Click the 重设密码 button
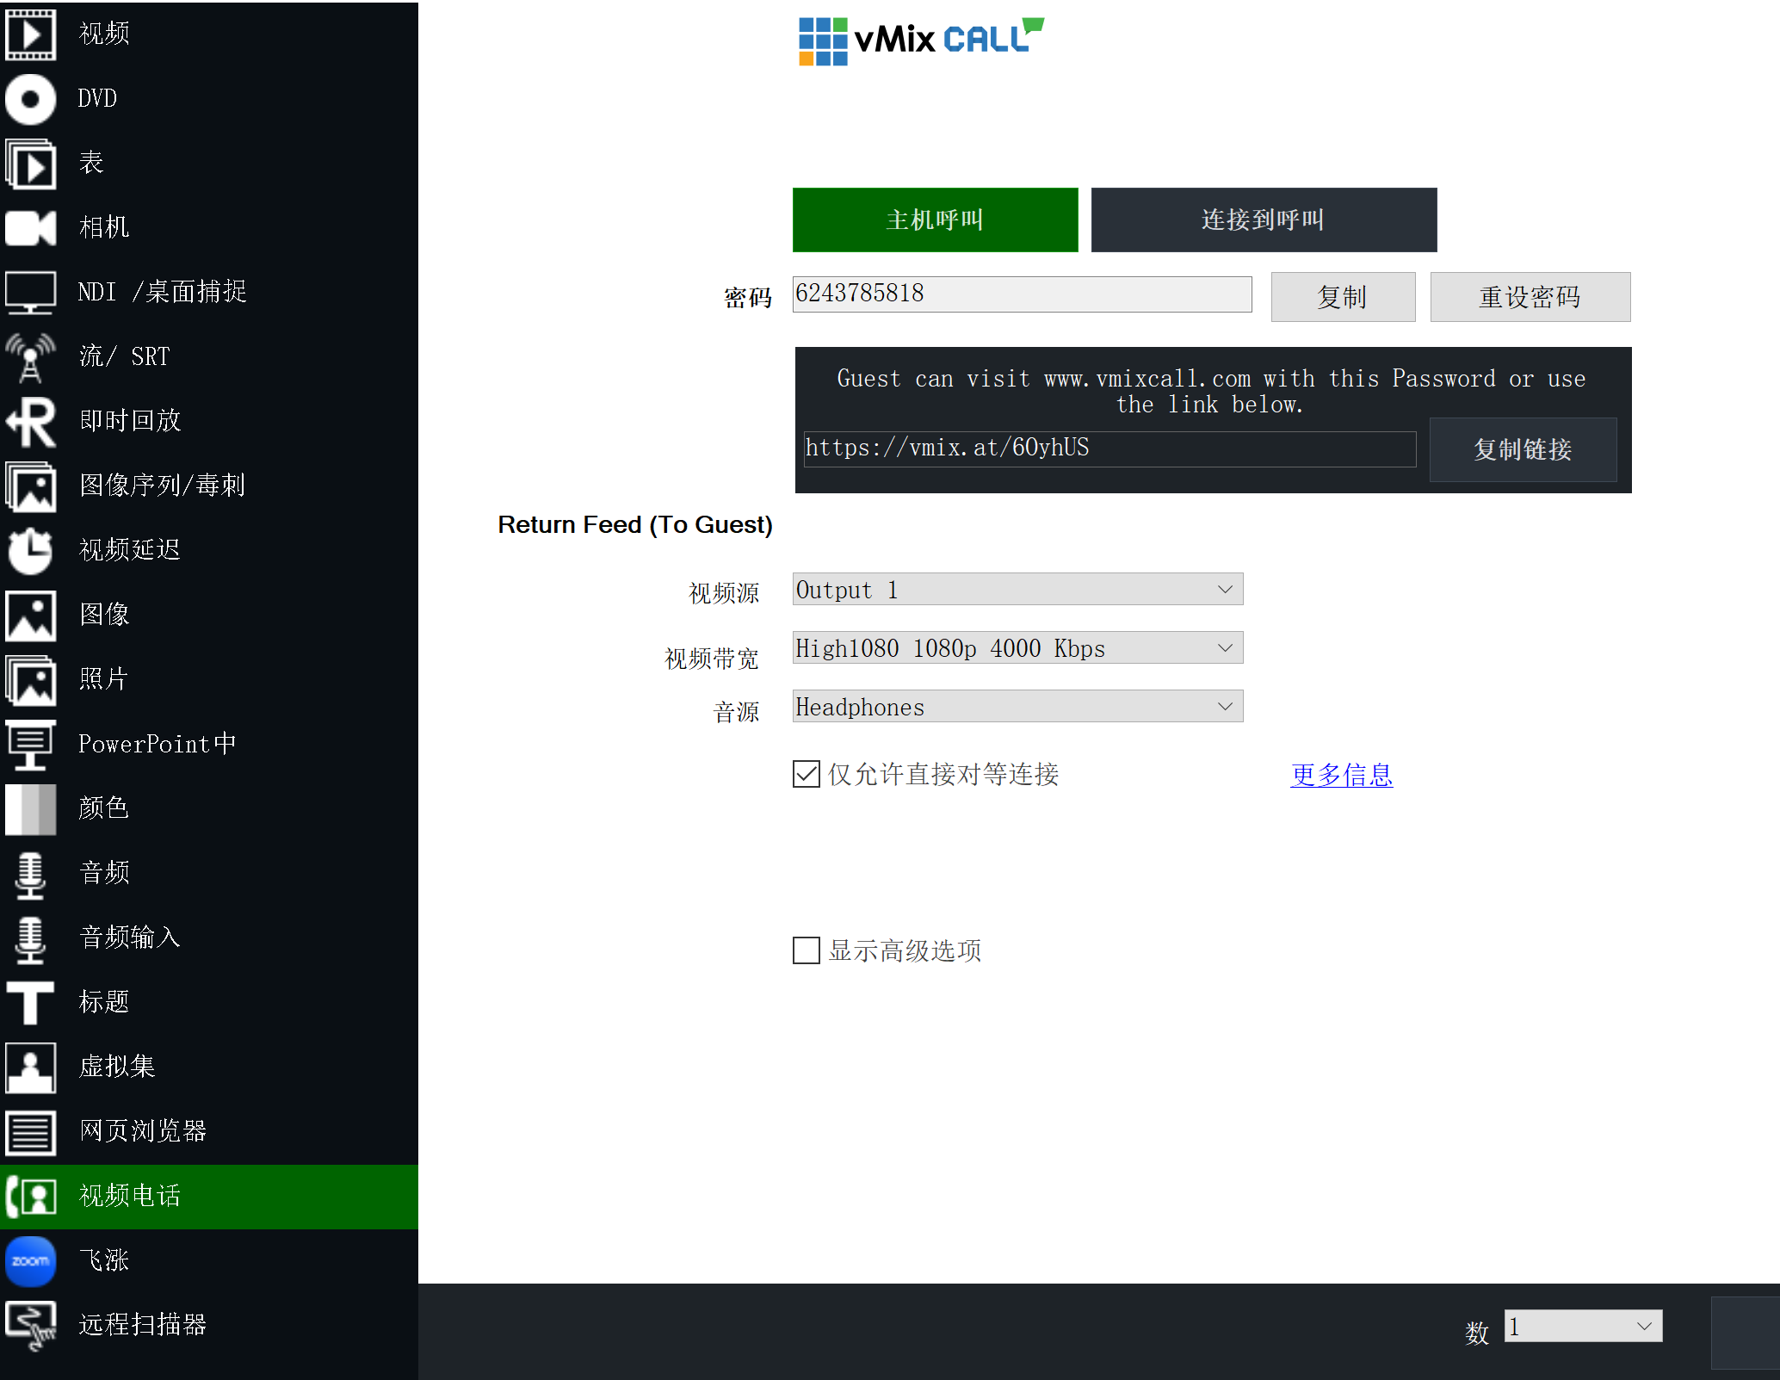Viewport: 1780px width, 1380px height. (1530, 297)
